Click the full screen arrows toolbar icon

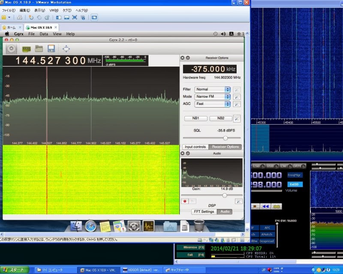tap(66, 49)
